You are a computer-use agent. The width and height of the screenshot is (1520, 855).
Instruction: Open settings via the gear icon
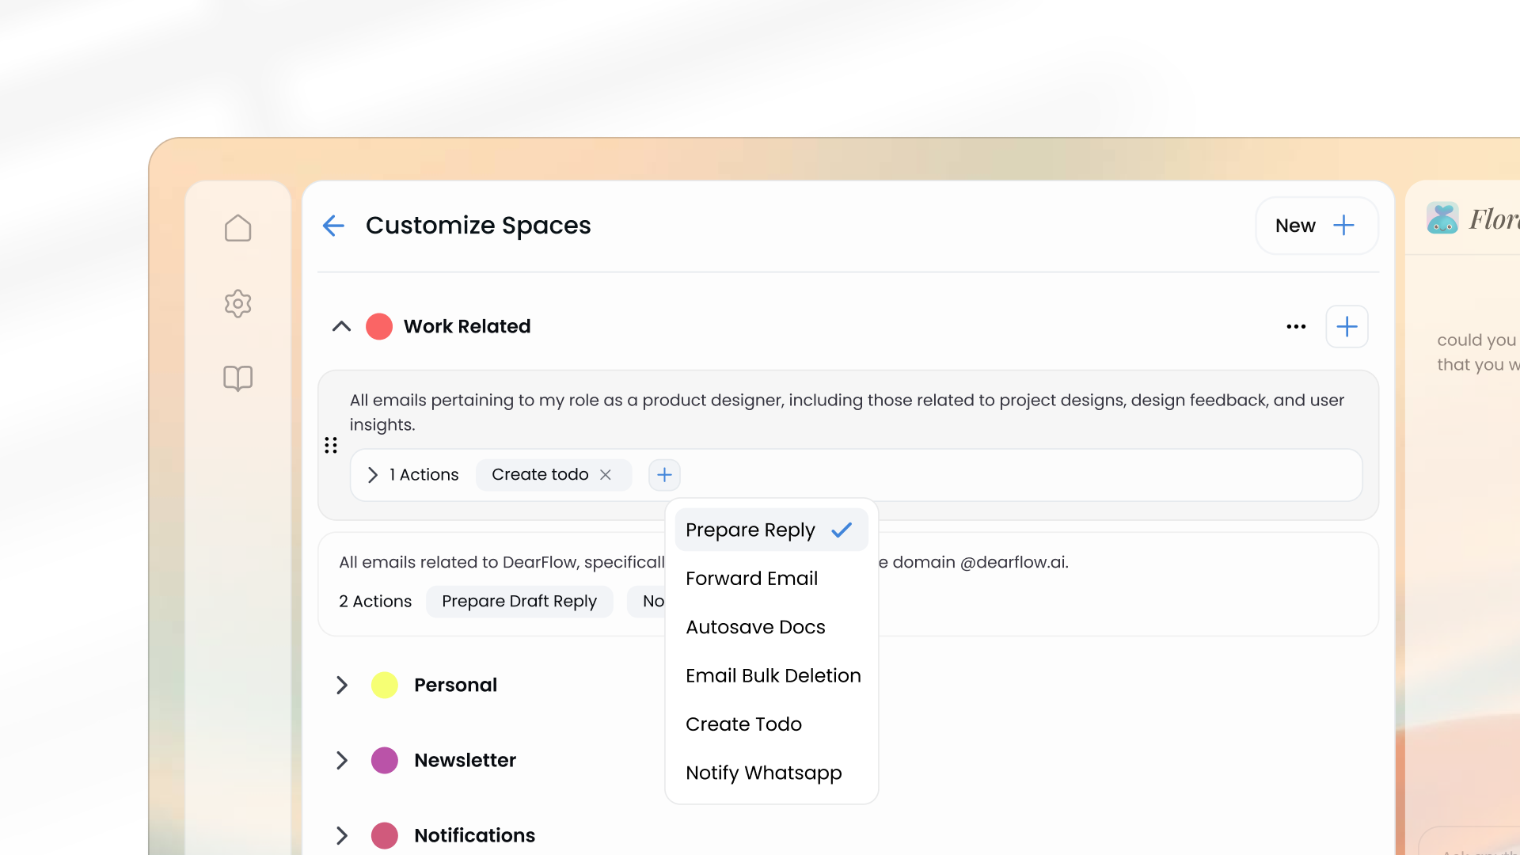[x=237, y=303]
